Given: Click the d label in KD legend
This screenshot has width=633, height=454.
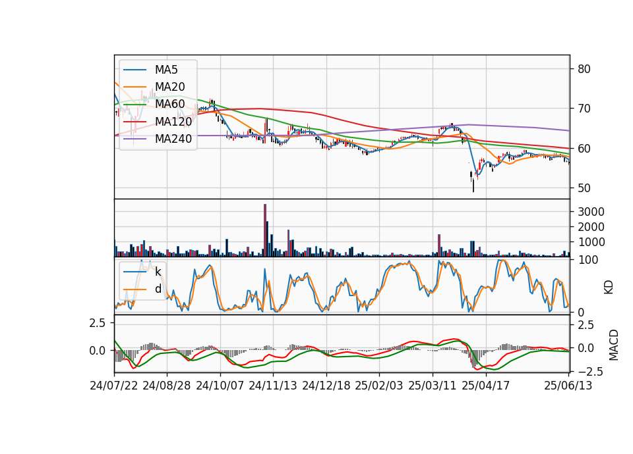Looking at the screenshot, I should [x=158, y=289].
